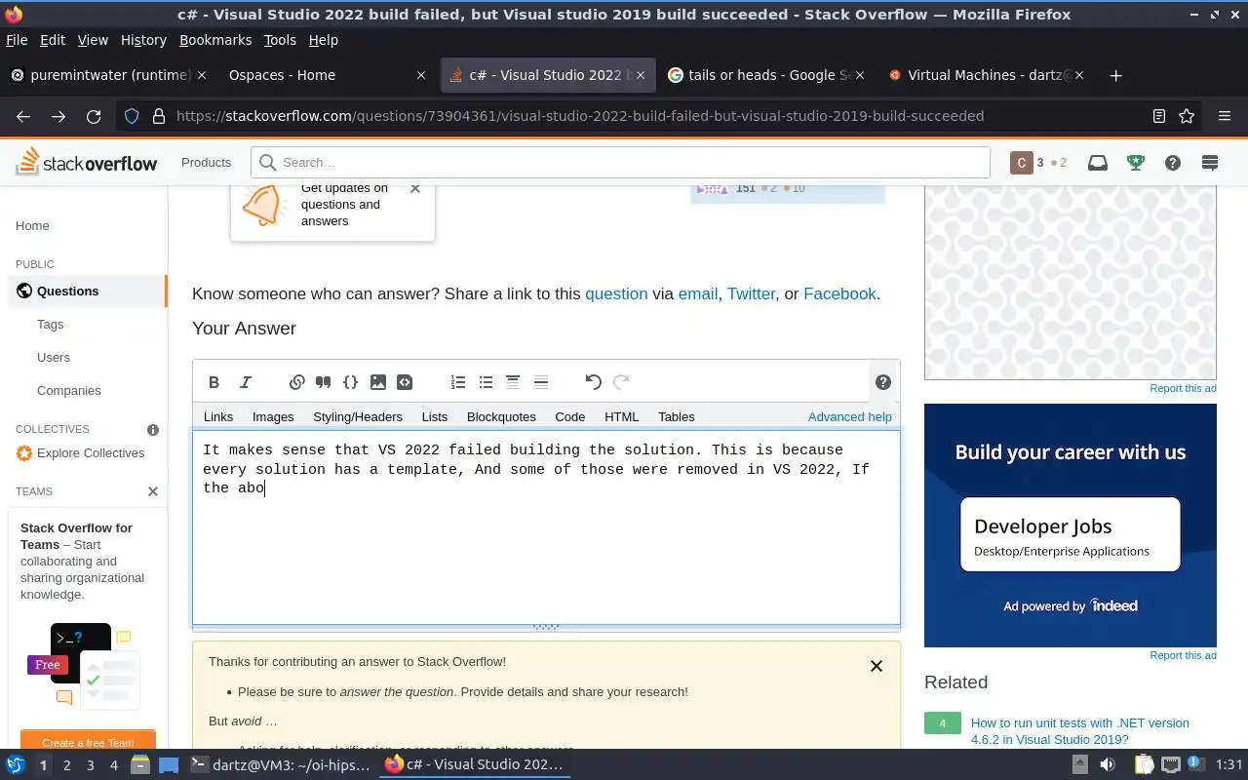Open Explore Collectives link
This screenshot has height=780, width=1248.
pyautogui.click(x=91, y=452)
